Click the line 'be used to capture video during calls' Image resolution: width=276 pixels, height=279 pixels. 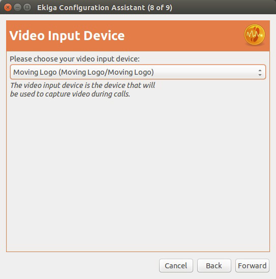(x=70, y=94)
